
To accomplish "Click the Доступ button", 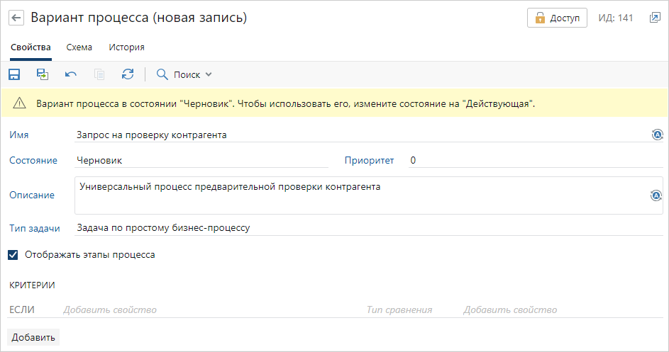I will tap(557, 18).
